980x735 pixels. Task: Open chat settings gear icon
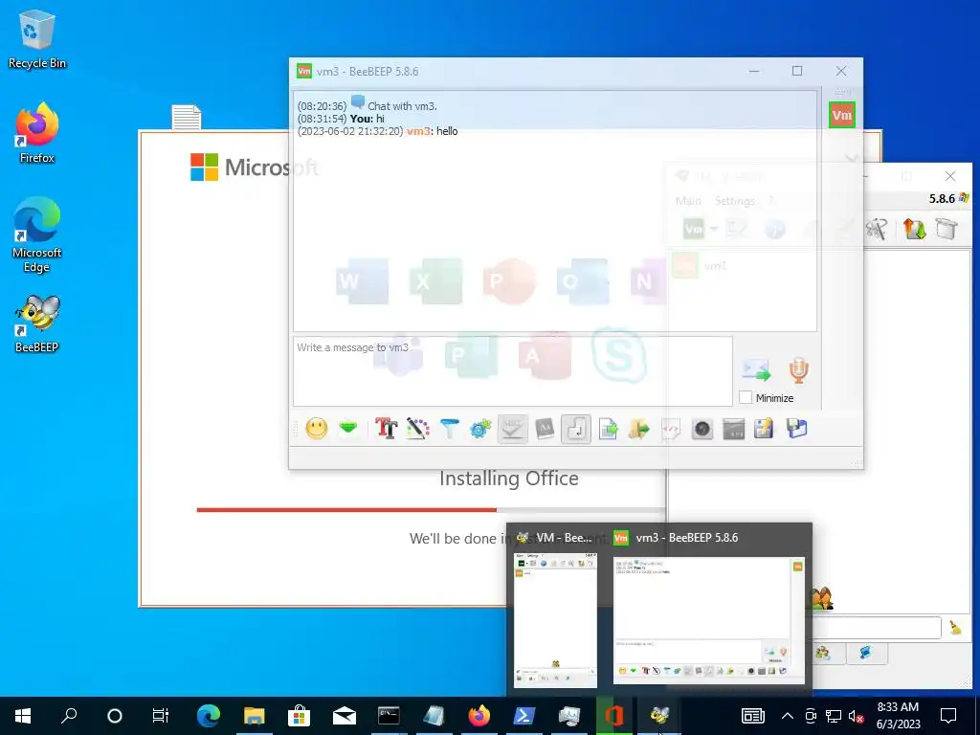point(480,429)
